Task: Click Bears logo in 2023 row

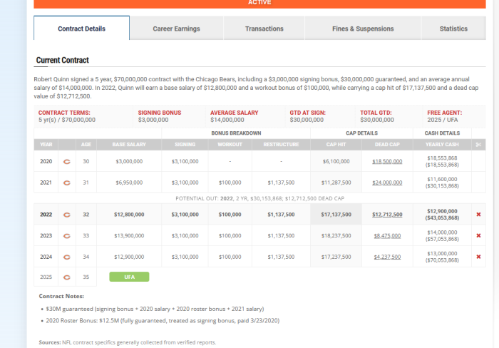Action: click(x=67, y=236)
